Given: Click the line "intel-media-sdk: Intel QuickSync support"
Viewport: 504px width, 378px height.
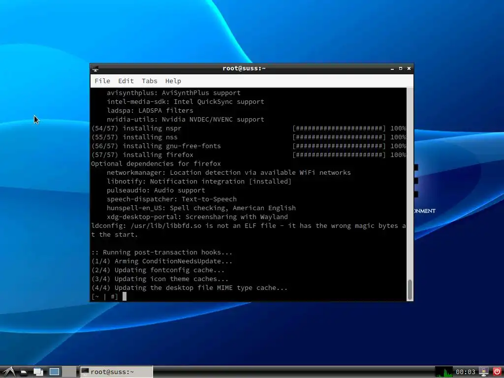Looking at the screenshot, I should [186, 101].
